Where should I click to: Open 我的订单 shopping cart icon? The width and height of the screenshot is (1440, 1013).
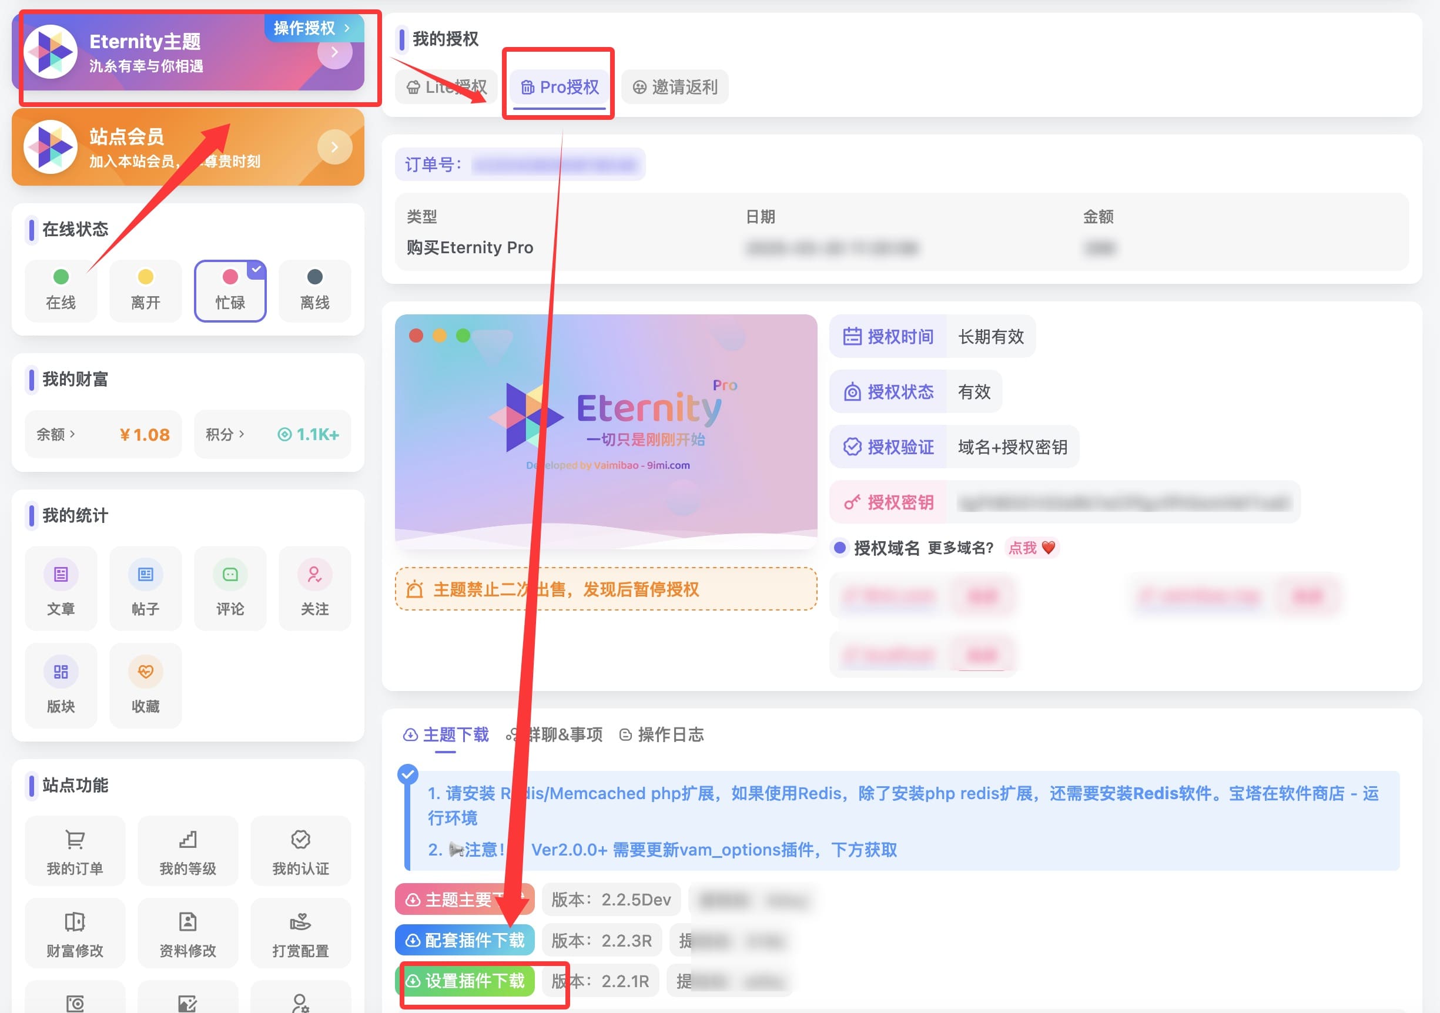tap(75, 840)
